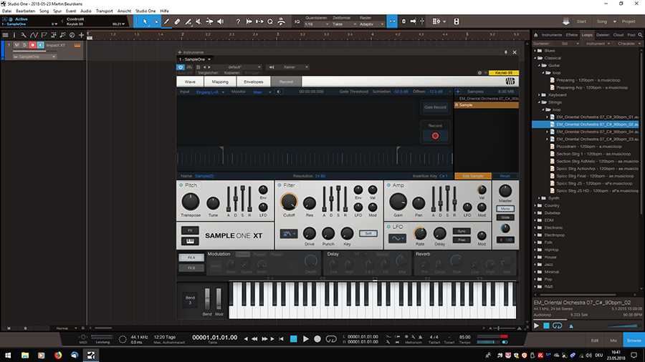
Task: Select the Range tool in toolbar
Action: coord(156,21)
